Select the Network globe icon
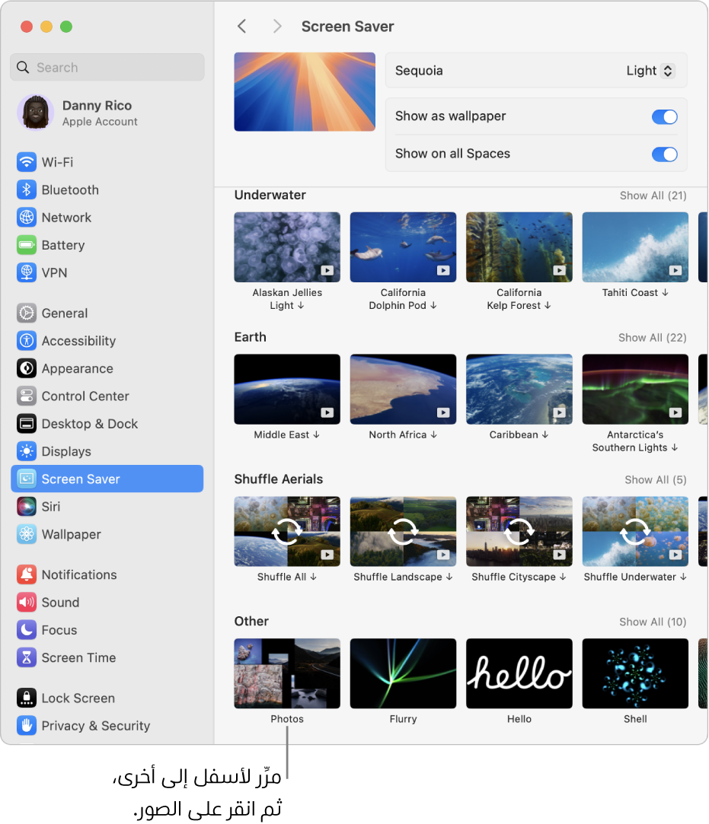Viewport: 709px width, 824px height. click(27, 217)
